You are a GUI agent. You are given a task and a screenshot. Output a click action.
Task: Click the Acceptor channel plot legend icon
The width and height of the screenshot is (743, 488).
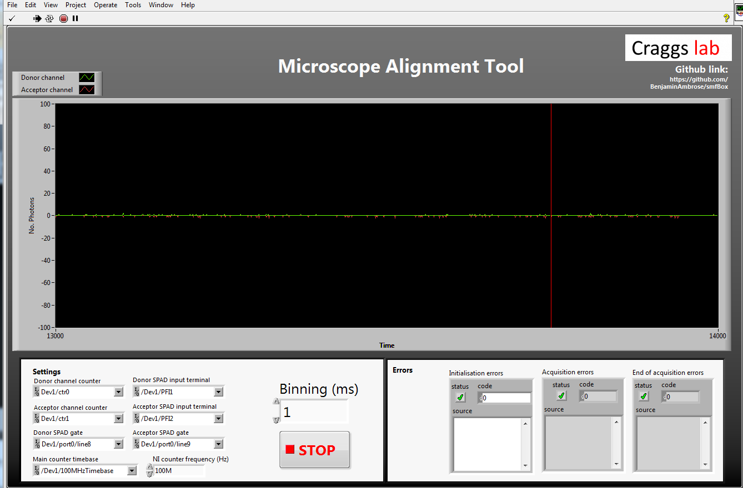(87, 90)
